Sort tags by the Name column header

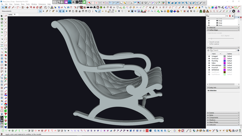[214, 54]
